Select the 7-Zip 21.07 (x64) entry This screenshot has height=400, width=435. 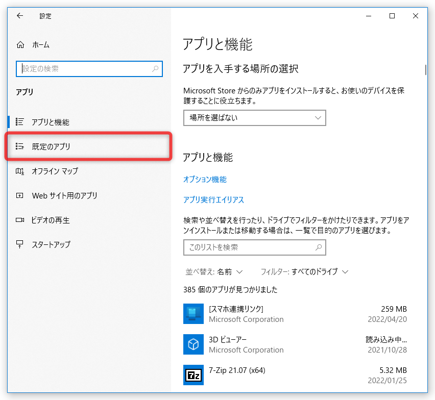tap(295, 375)
